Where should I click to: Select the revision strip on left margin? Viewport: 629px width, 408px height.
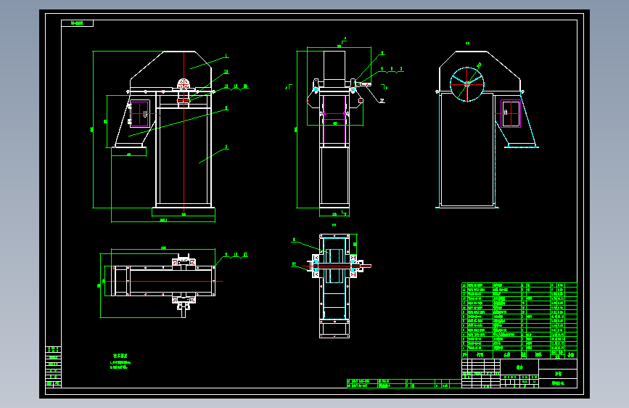click(54, 367)
